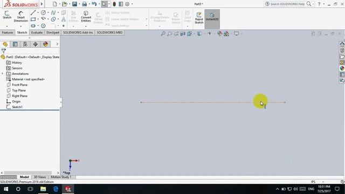Image resolution: width=345 pixels, height=194 pixels.
Task: Click Zoom to Fit in view toolbar
Action: point(163,33)
